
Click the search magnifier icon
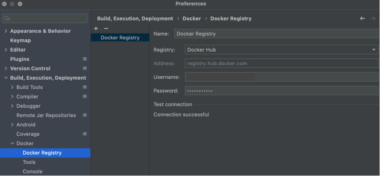7,18
